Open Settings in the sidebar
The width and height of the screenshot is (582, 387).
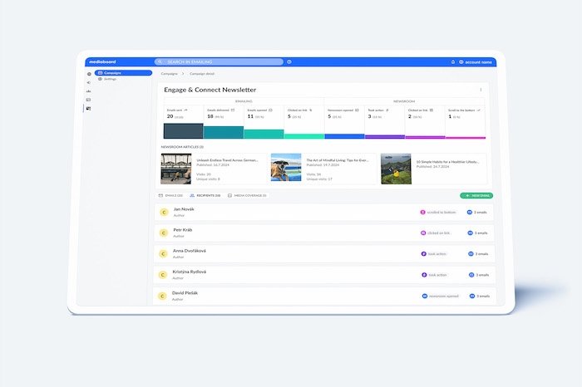click(110, 79)
